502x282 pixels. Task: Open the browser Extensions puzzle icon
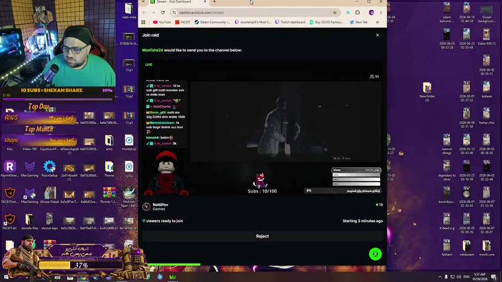click(358, 12)
